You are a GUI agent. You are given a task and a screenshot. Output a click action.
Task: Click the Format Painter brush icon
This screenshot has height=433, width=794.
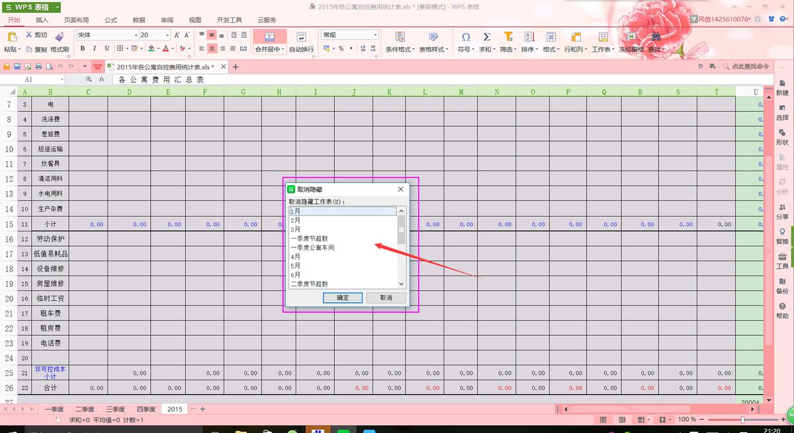59,36
